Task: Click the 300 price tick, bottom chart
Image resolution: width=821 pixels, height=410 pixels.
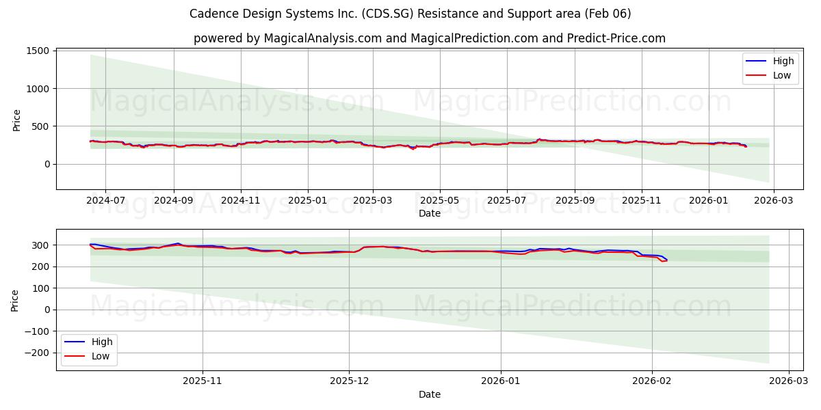Action: [x=42, y=245]
